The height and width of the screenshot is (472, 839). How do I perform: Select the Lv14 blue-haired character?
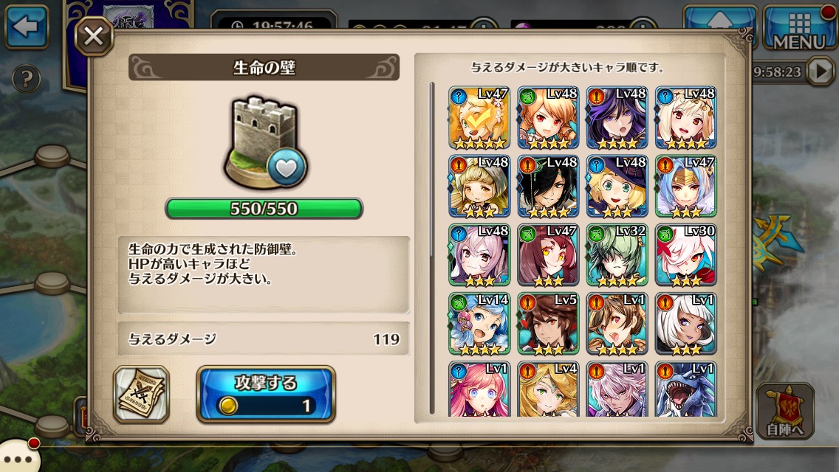click(479, 324)
